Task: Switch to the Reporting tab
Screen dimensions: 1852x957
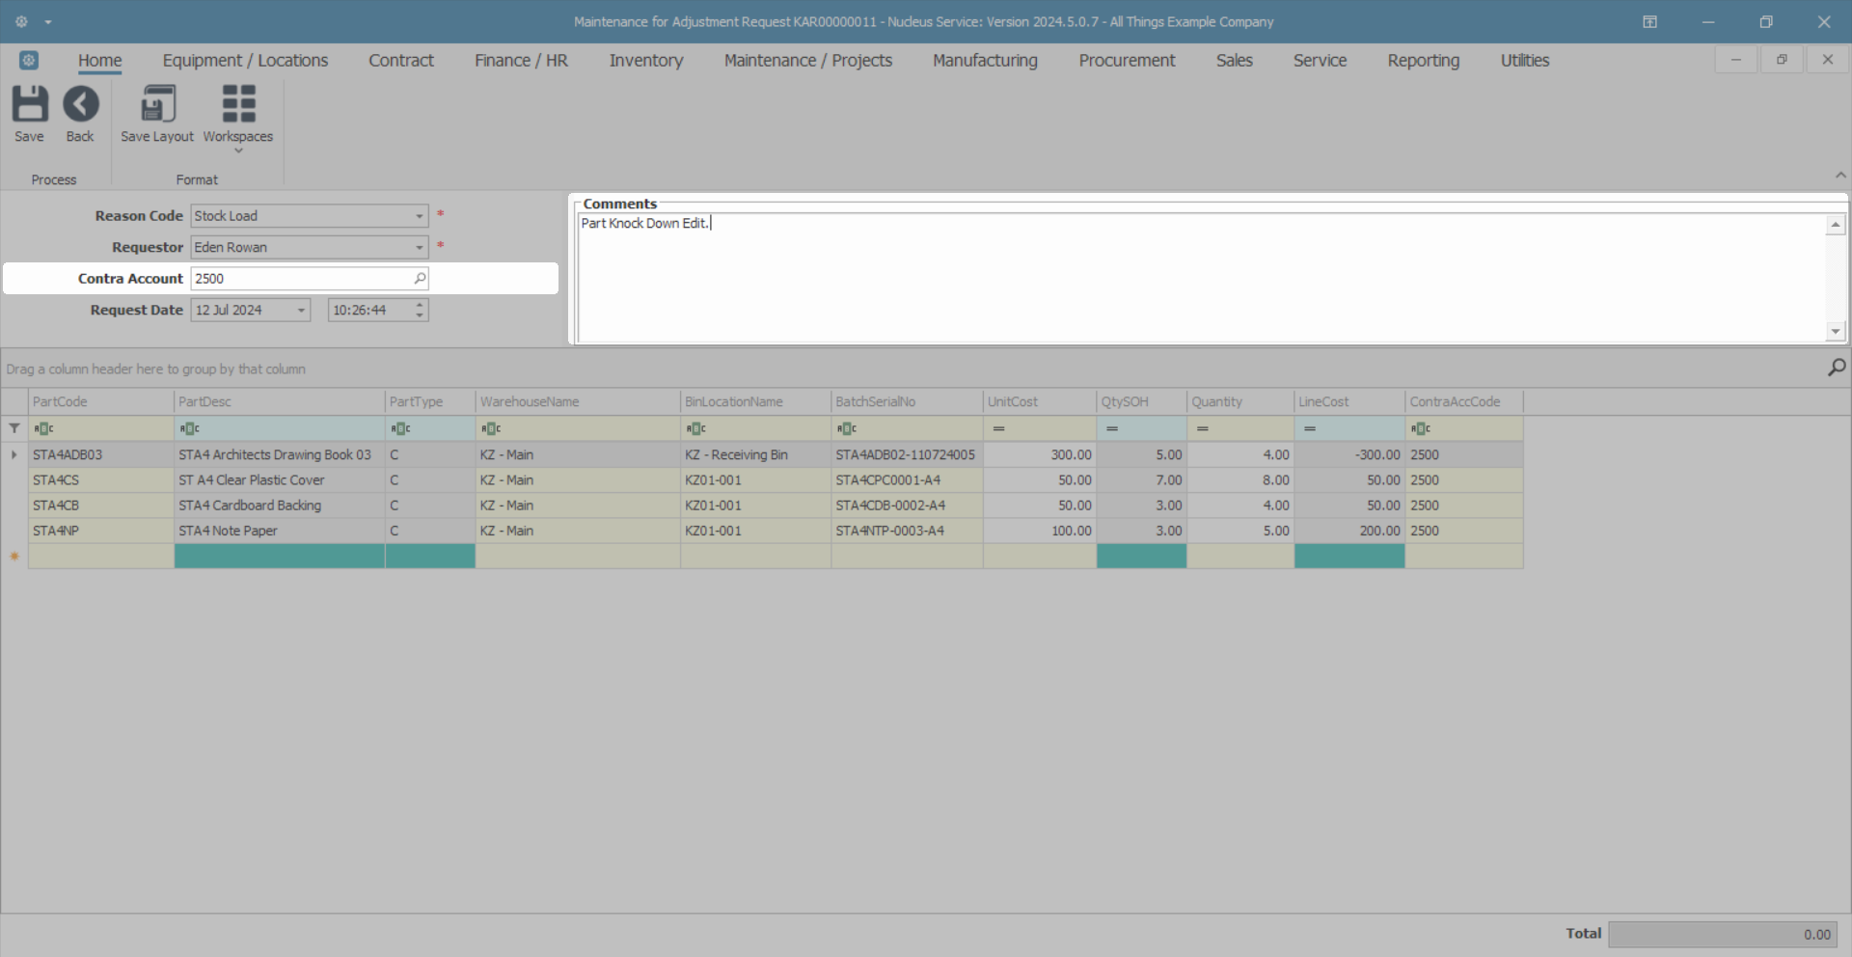Action: coord(1424,61)
